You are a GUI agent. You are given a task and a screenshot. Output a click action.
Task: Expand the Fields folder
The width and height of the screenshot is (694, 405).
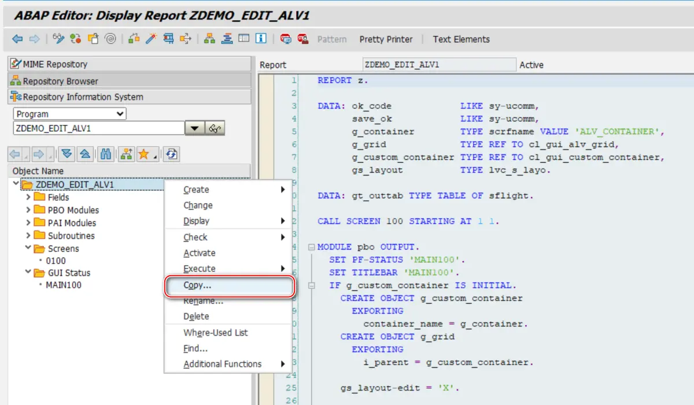(x=28, y=197)
